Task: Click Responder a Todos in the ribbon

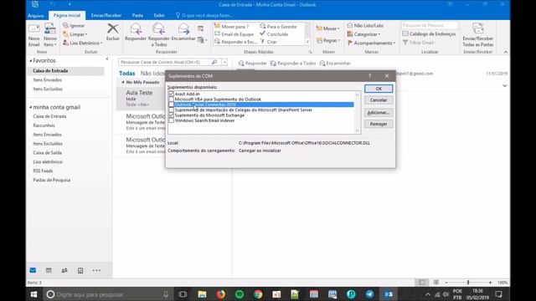Action: pyautogui.click(x=159, y=35)
